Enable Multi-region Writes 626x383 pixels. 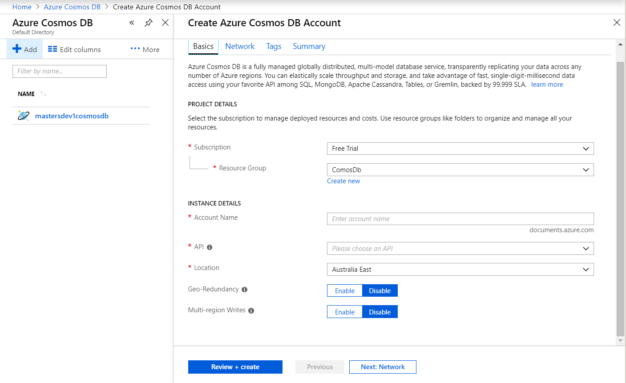pos(344,312)
